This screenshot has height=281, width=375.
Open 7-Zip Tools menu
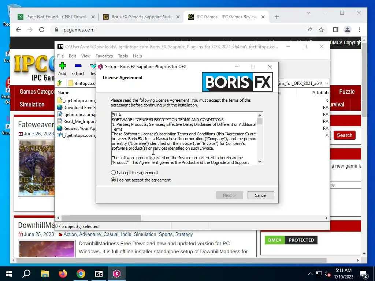(x=123, y=56)
